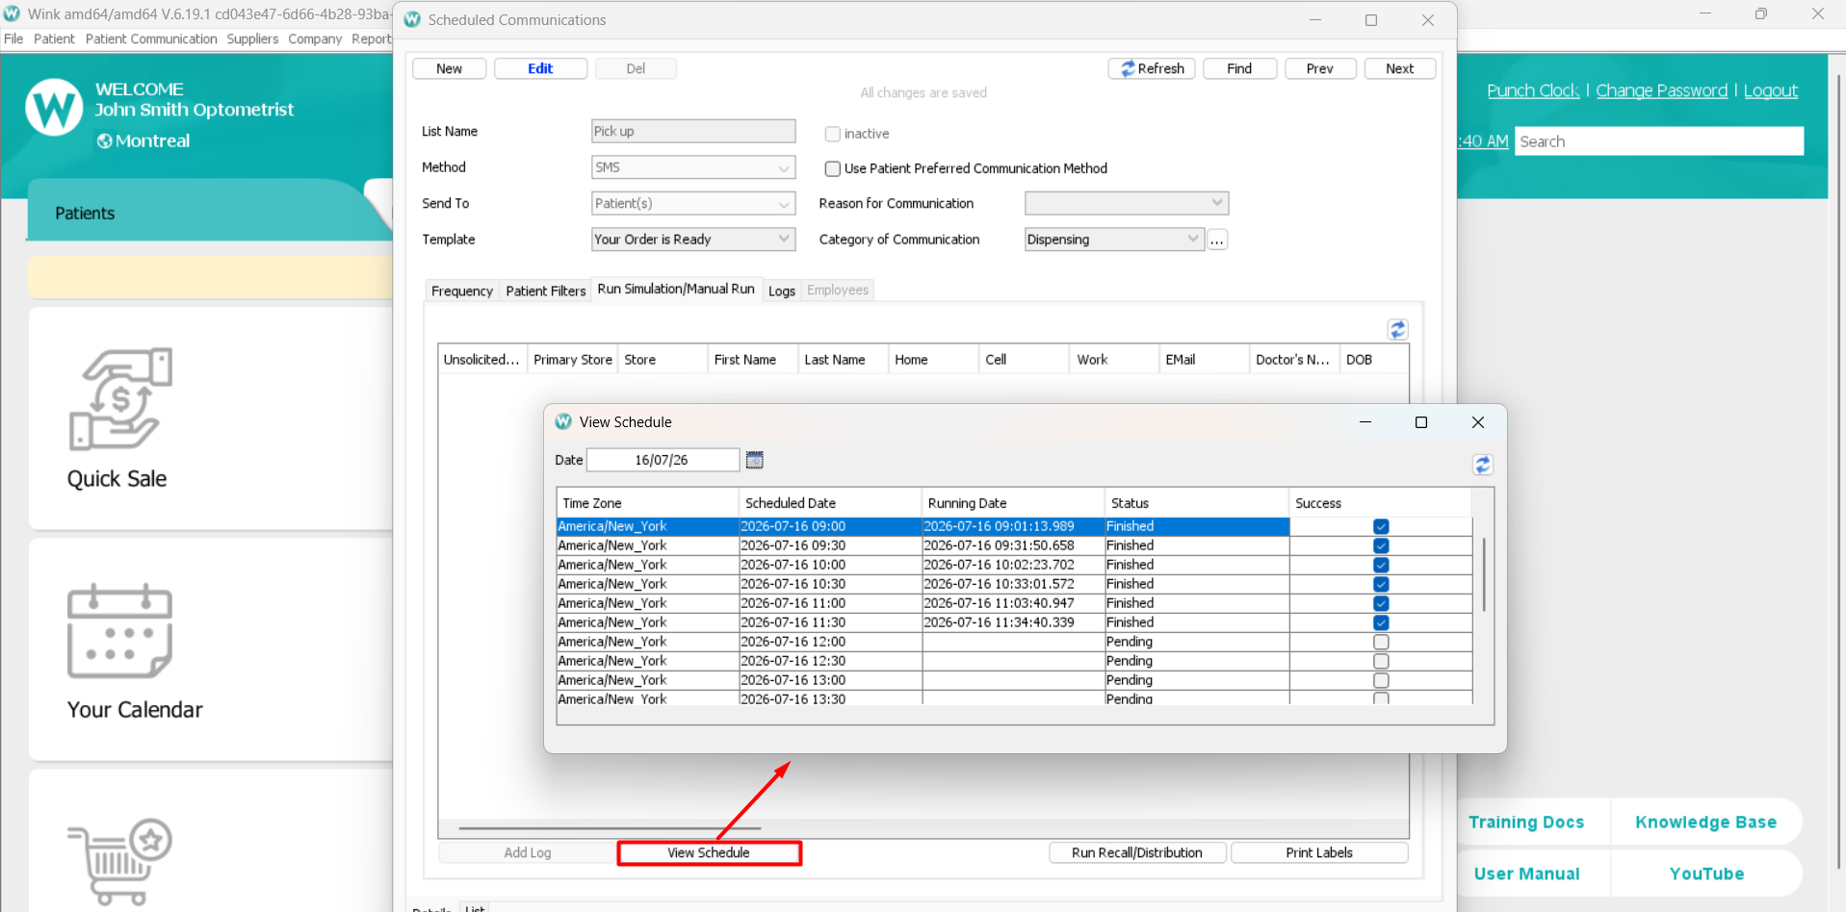Go to Next scheduled communication

point(1400,68)
